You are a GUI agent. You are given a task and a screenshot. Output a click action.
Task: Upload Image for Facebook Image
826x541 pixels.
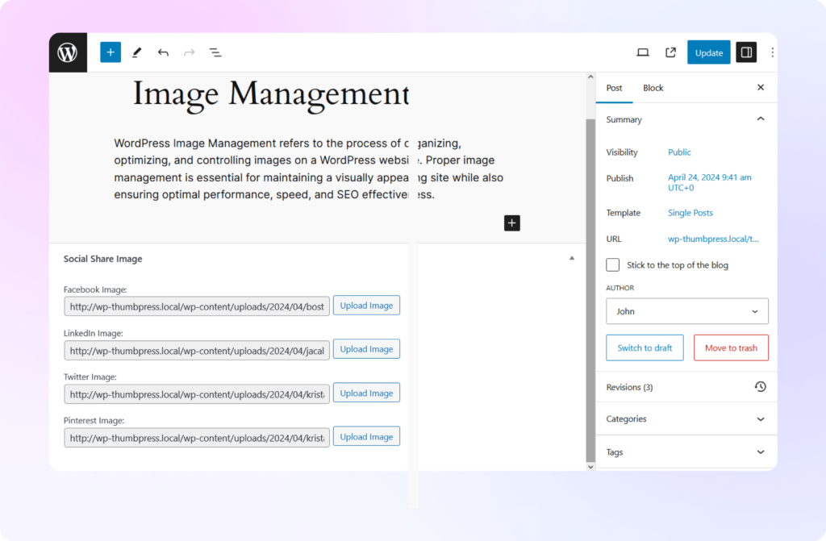366,306
